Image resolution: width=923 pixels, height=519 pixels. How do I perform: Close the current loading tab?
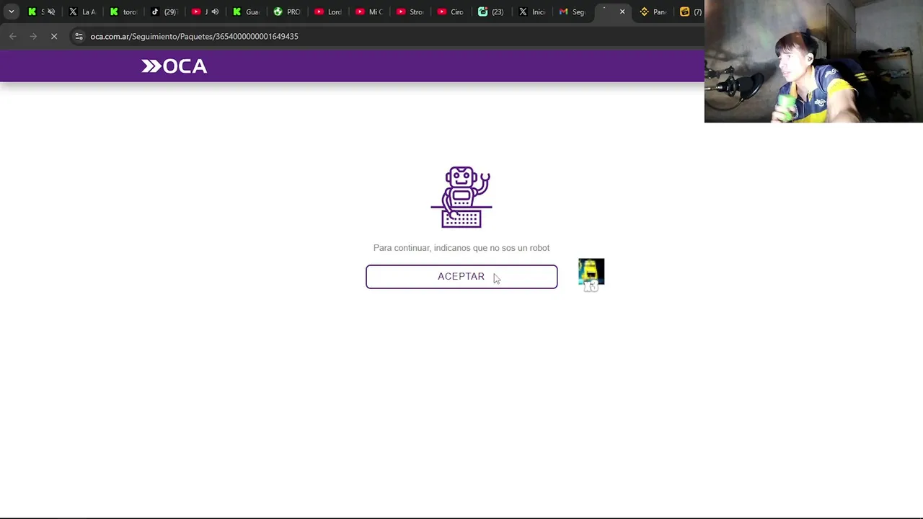(622, 12)
